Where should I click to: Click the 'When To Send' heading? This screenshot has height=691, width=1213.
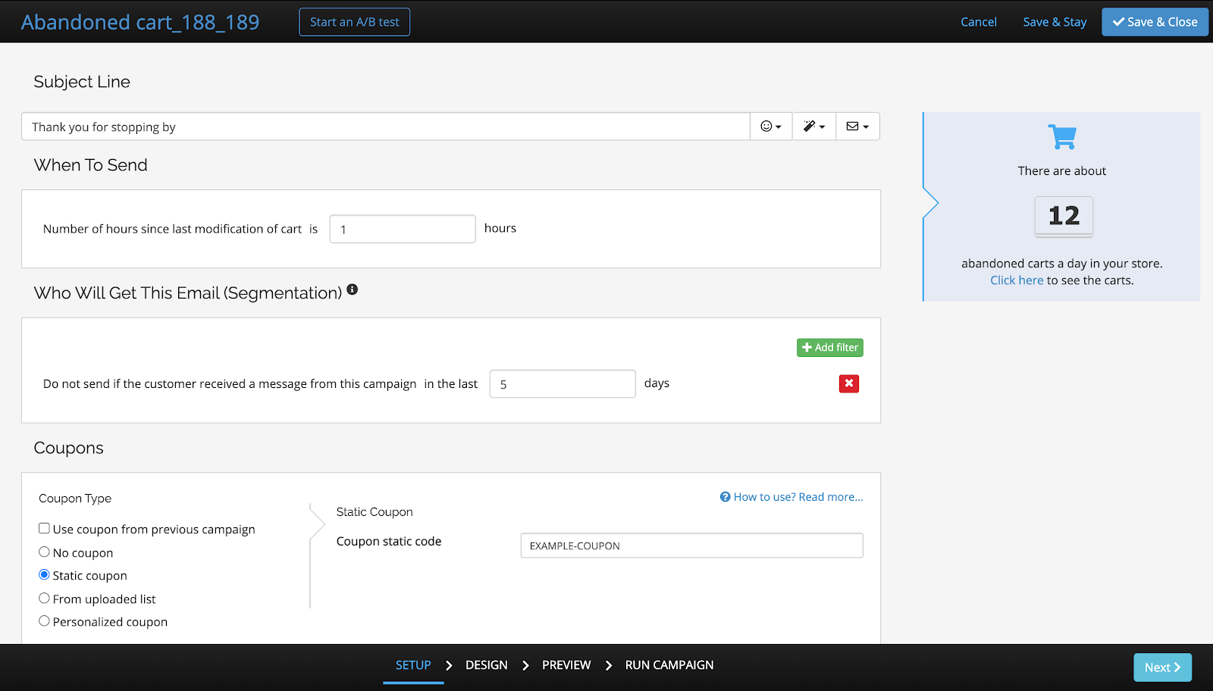pos(91,165)
